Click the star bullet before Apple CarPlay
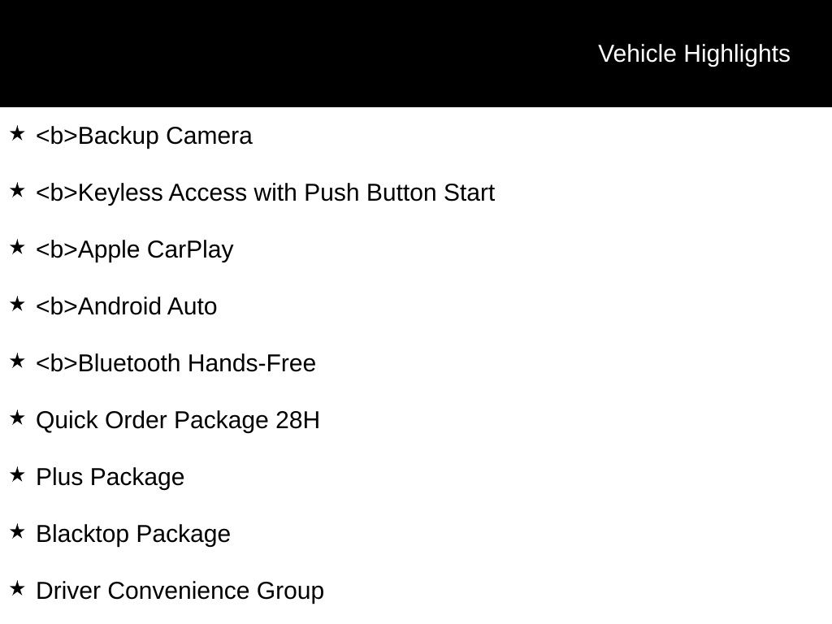The height and width of the screenshot is (624, 832). [x=17, y=247]
